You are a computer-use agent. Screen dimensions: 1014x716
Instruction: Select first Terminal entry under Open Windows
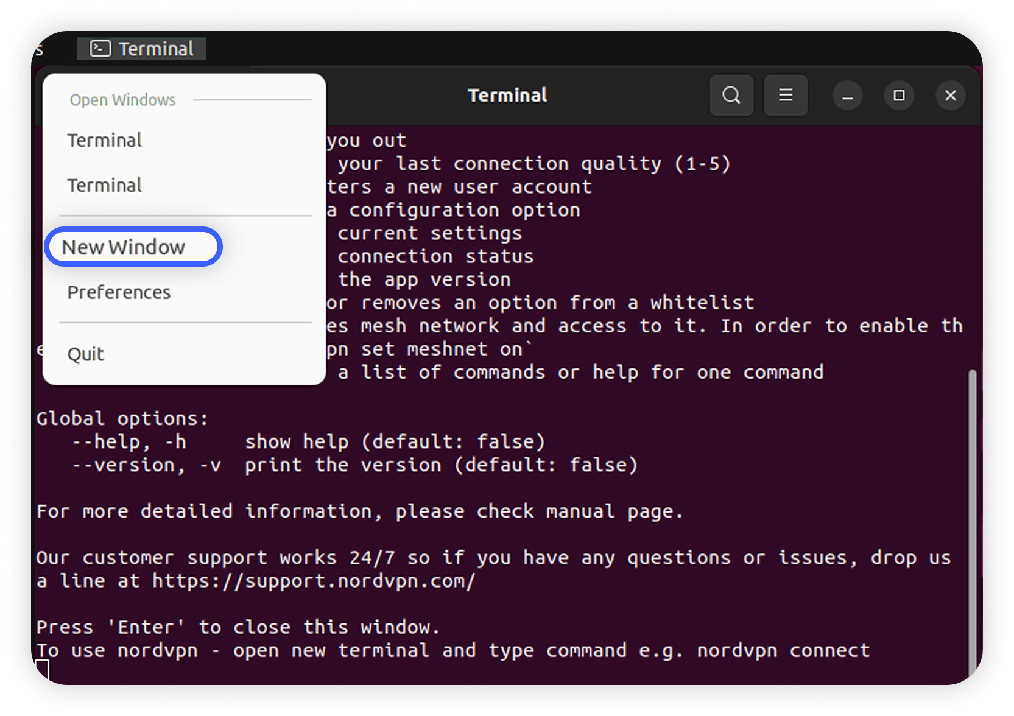point(105,141)
